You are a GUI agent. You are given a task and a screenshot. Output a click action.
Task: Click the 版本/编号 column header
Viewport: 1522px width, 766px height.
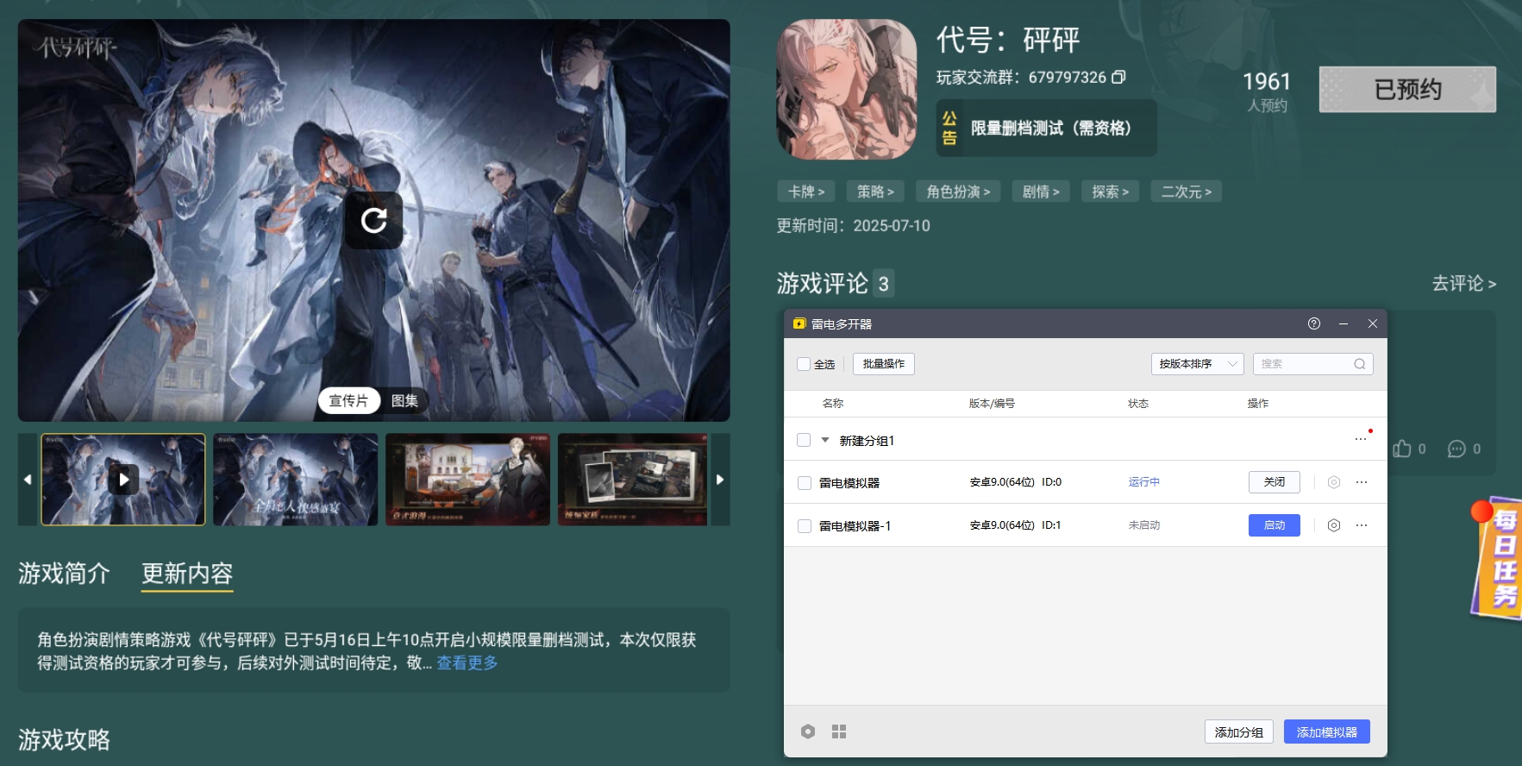tap(992, 403)
